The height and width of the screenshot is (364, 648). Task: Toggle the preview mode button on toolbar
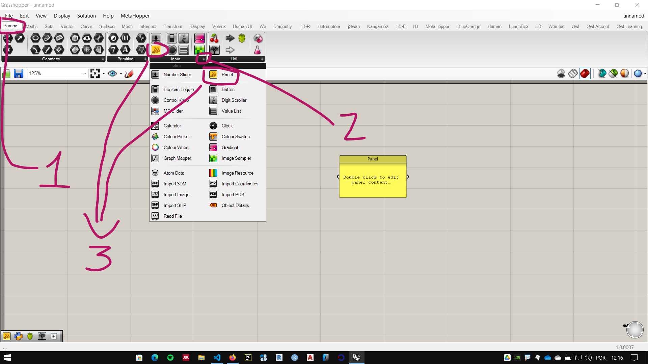tap(112, 73)
